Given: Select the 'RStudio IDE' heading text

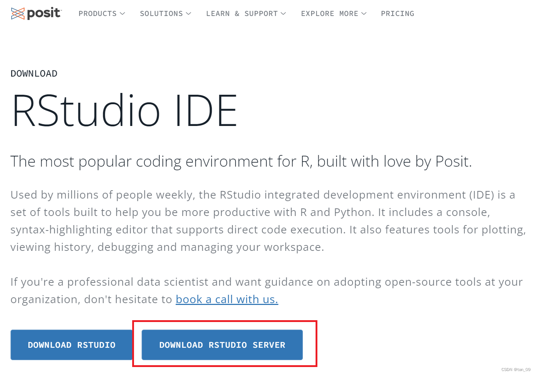Looking at the screenshot, I should [x=125, y=110].
